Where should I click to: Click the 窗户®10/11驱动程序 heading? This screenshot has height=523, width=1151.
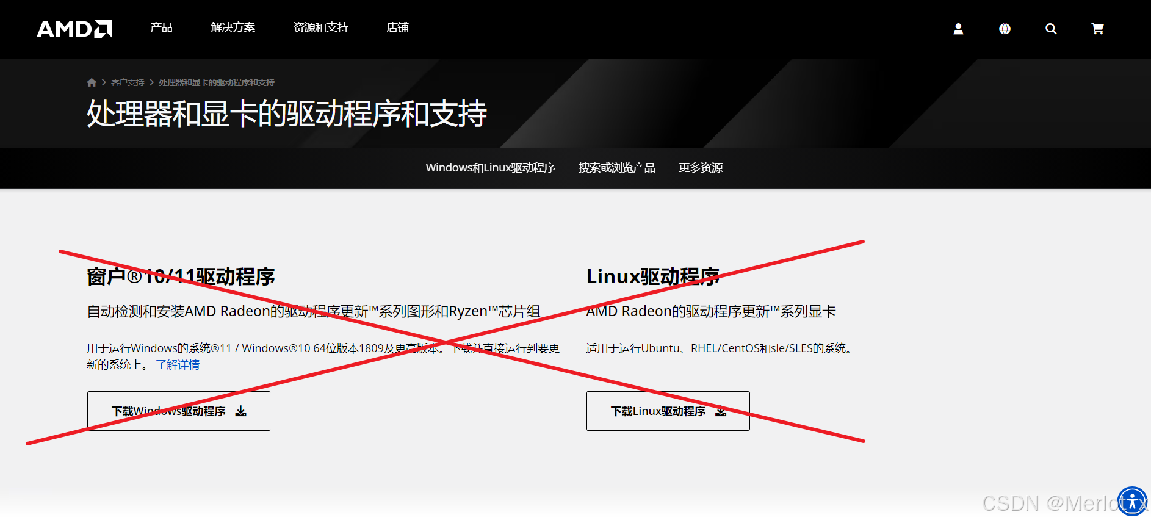pos(181,276)
